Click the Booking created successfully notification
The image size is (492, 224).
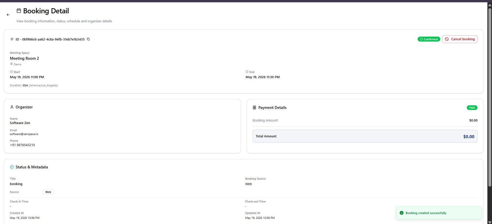[439, 213]
